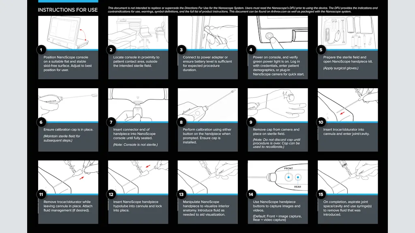Select text 'Remove trocar/obturator while leaving cannula'
This screenshot has height=233, width=415.
click(x=67, y=204)
